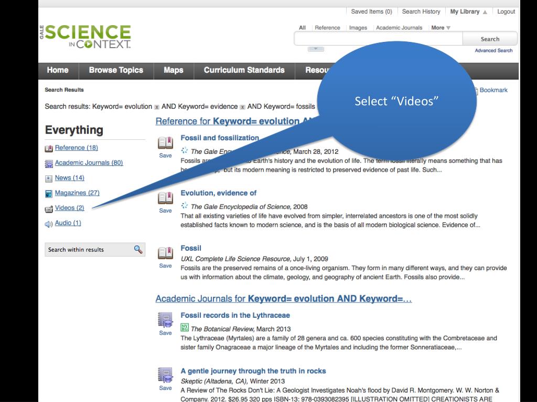Viewport: 537px width, 402px height.
Task: Open the My Library dropdown
Action: pyautogui.click(x=468, y=12)
